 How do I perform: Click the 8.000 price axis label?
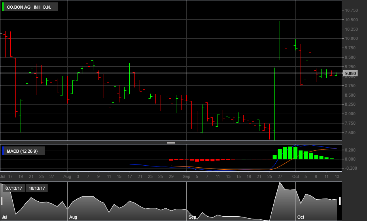tap(350, 114)
